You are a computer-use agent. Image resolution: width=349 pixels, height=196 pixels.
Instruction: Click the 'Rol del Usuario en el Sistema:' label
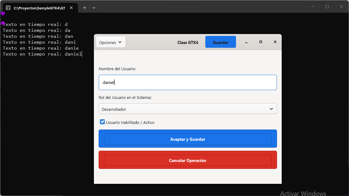pos(125,97)
